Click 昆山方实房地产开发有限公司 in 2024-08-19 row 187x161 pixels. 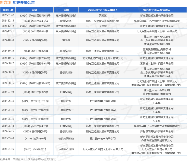157,72
